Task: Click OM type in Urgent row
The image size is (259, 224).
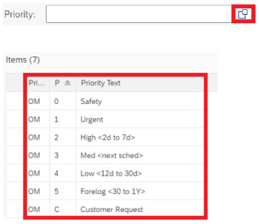Action: click(x=34, y=119)
